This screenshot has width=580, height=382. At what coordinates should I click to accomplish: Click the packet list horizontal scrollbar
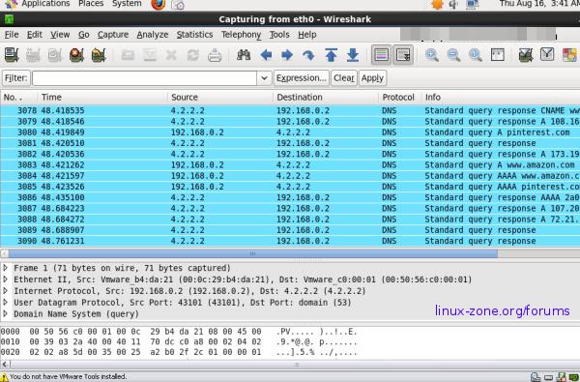[253, 253]
